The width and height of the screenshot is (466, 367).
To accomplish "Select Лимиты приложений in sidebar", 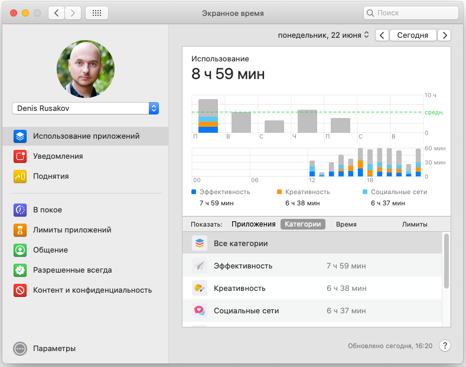I will click(85, 230).
